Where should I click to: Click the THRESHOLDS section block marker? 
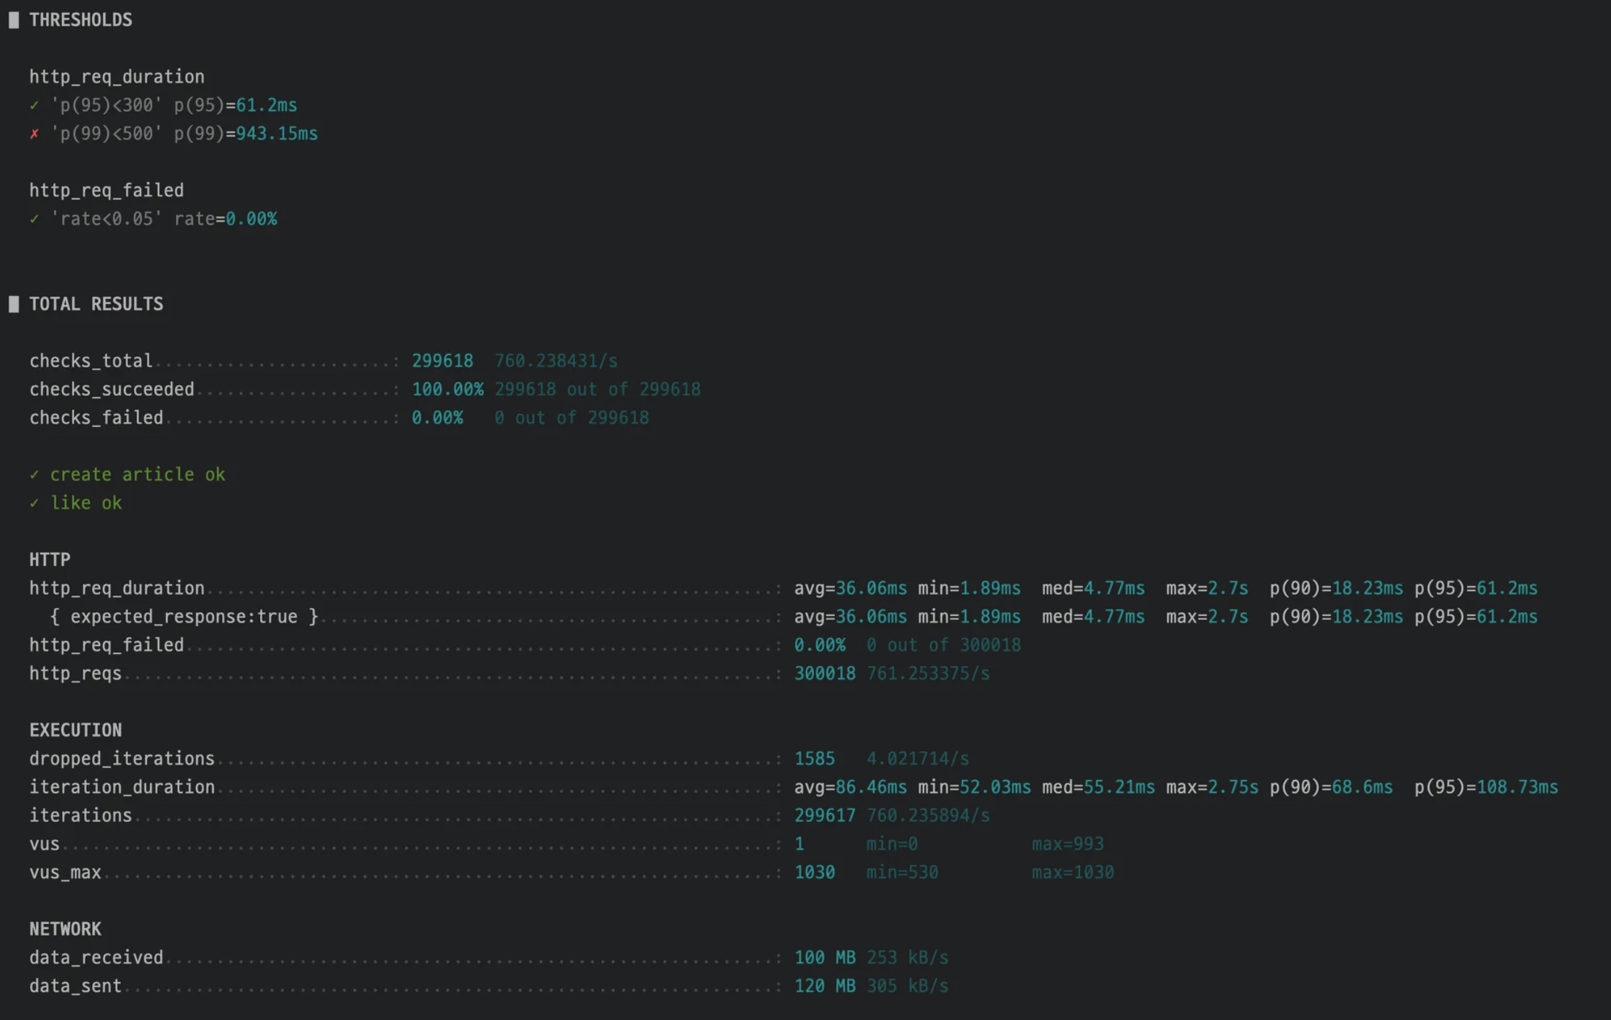click(x=13, y=20)
